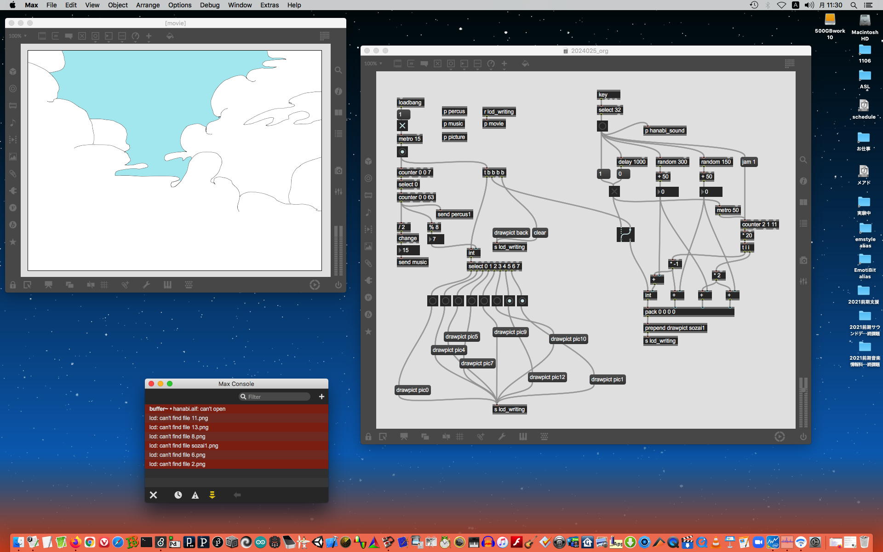Viewport: 883px width, 552px height.
Task: Click the paint bucket format icon in 2024025_org toolbar
Action: [525, 63]
